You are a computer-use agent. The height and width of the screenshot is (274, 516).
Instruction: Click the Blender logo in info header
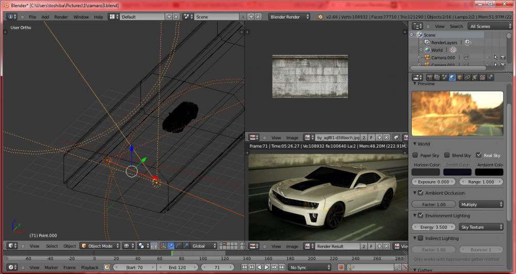(319, 17)
